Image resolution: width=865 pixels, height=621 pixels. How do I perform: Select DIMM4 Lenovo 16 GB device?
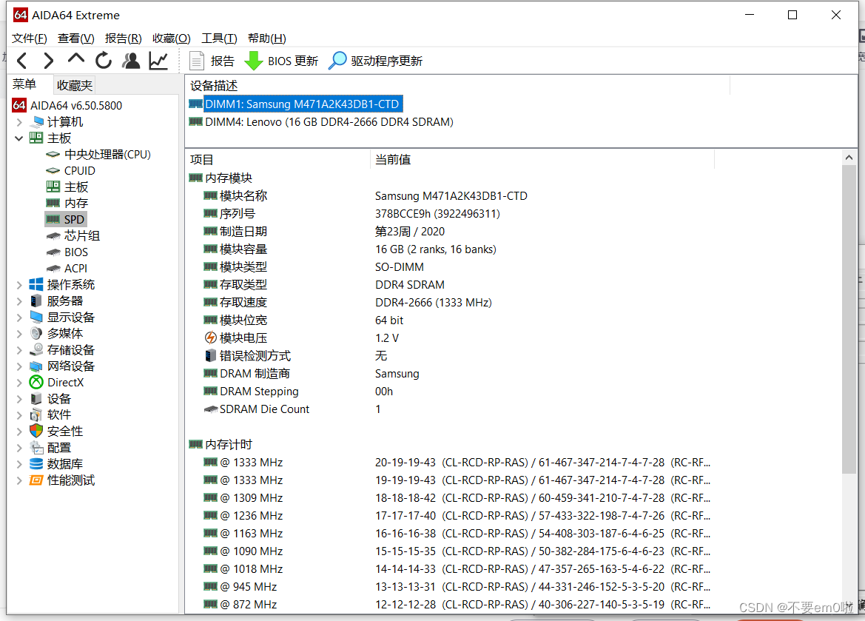click(x=329, y=122)
